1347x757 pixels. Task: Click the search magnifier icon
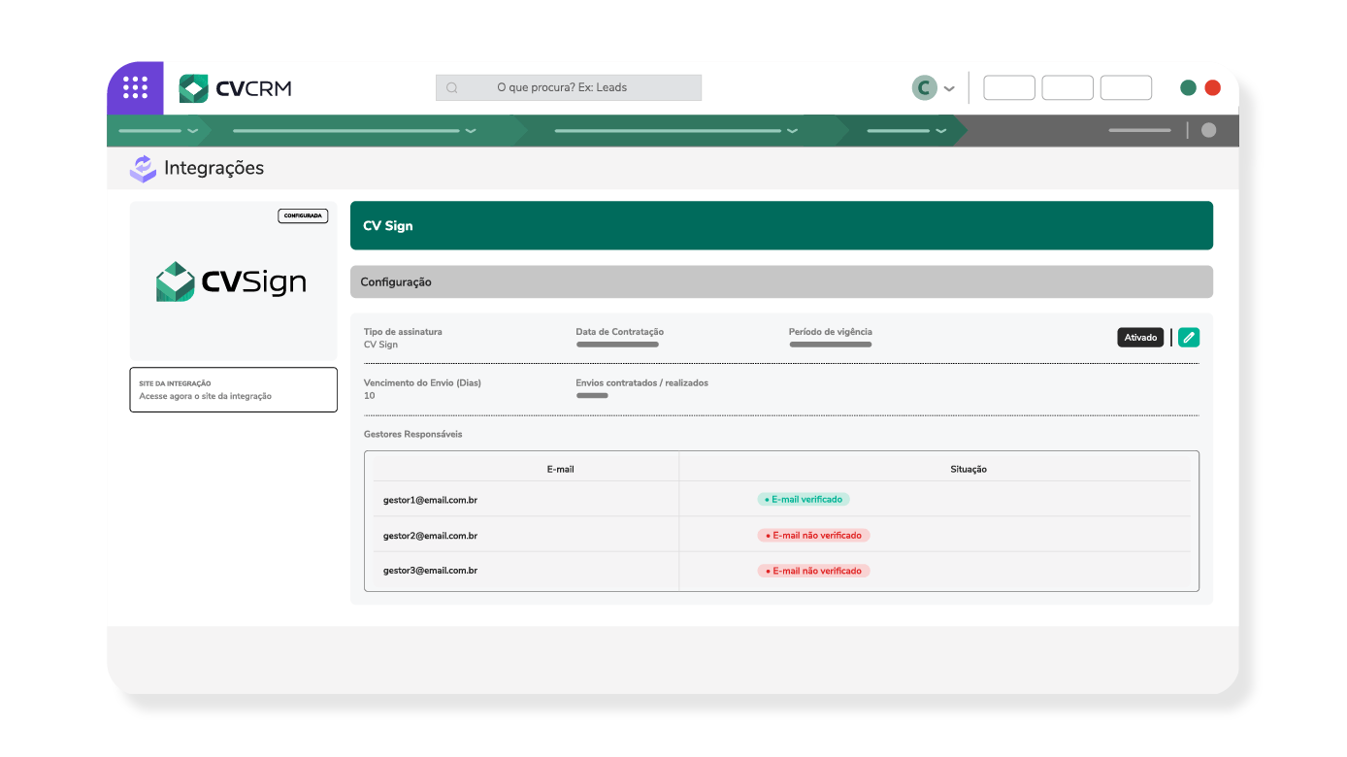(452, 87)
